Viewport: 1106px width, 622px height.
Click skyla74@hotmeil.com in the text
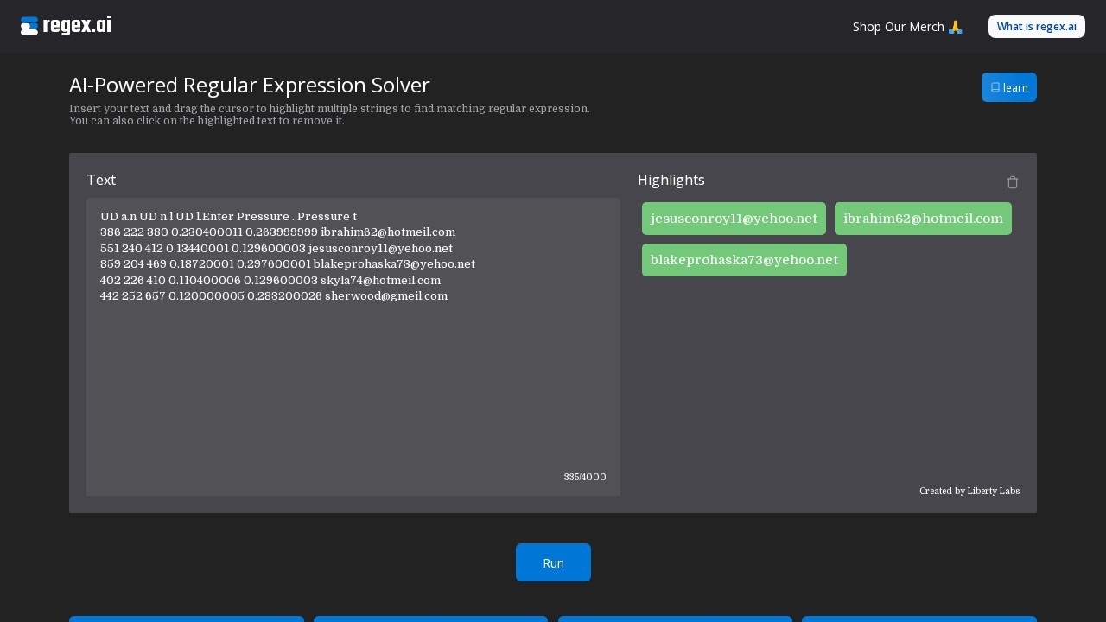380,280
